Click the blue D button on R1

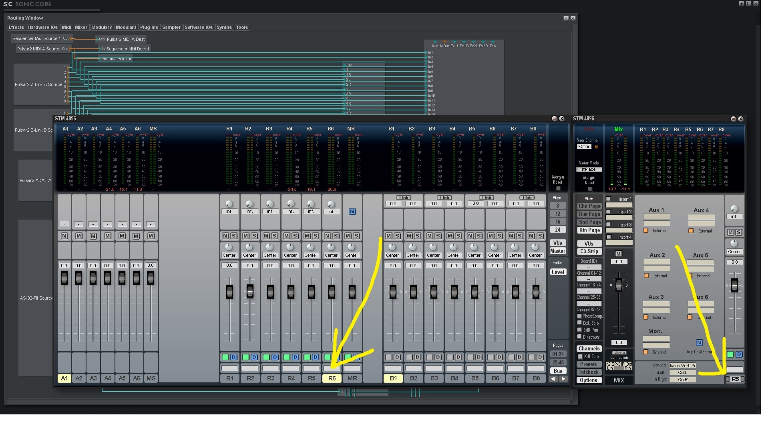click(x=234, y=357)
